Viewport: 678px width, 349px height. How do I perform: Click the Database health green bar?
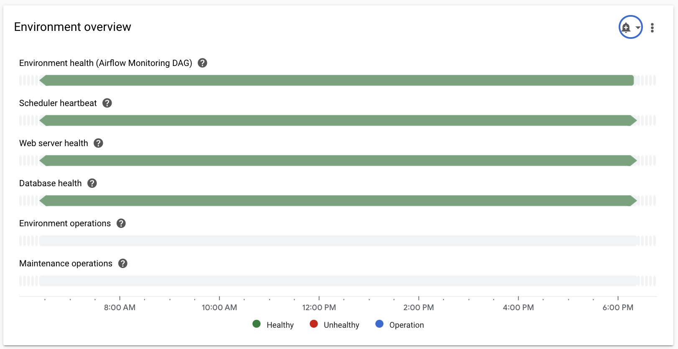[337, 201]
